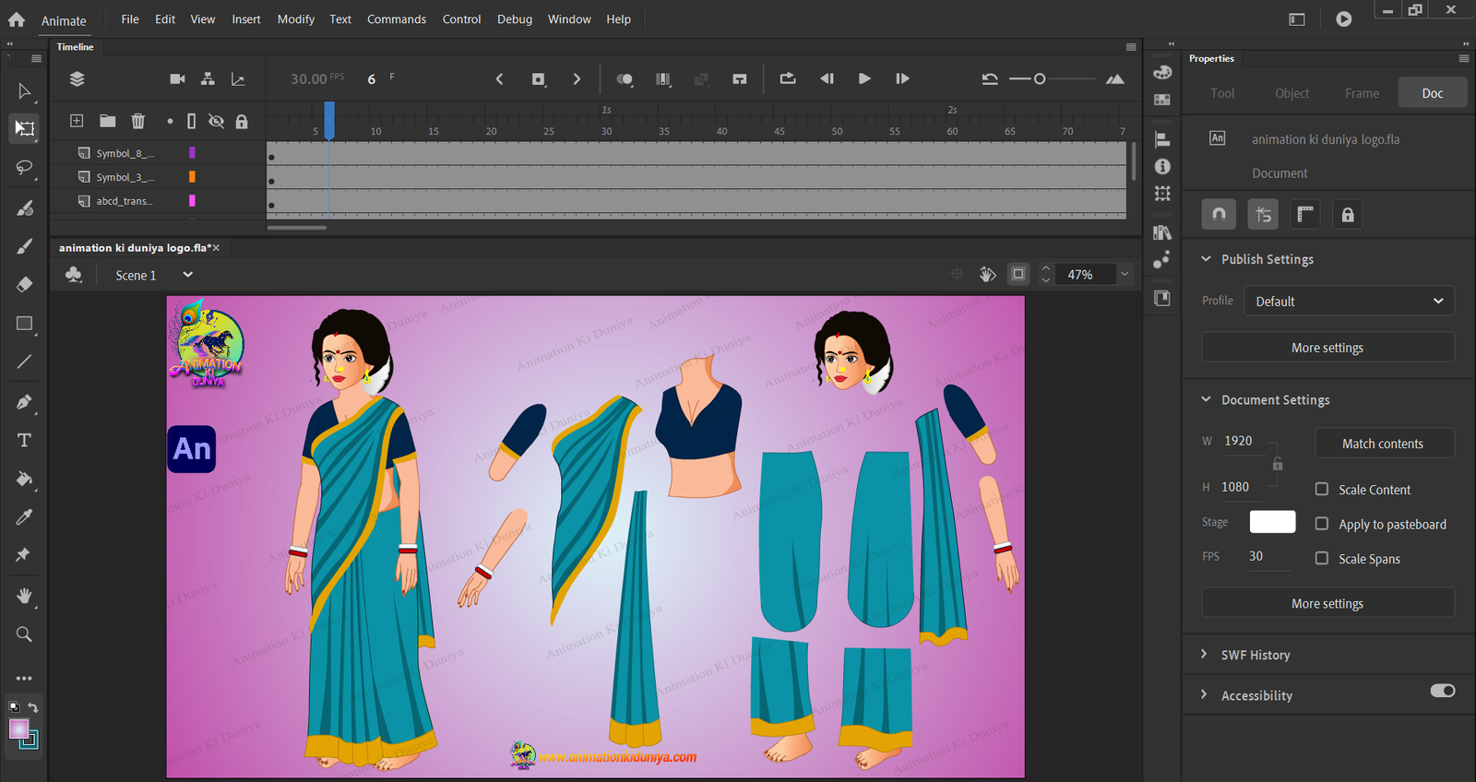Select the Eyedropper tool
Image resolution: width=1476 pixels, height=782 pixels.
(24, 516)
